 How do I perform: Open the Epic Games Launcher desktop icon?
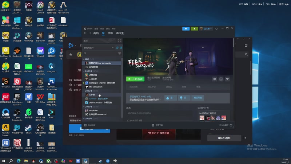click(17, 99)
